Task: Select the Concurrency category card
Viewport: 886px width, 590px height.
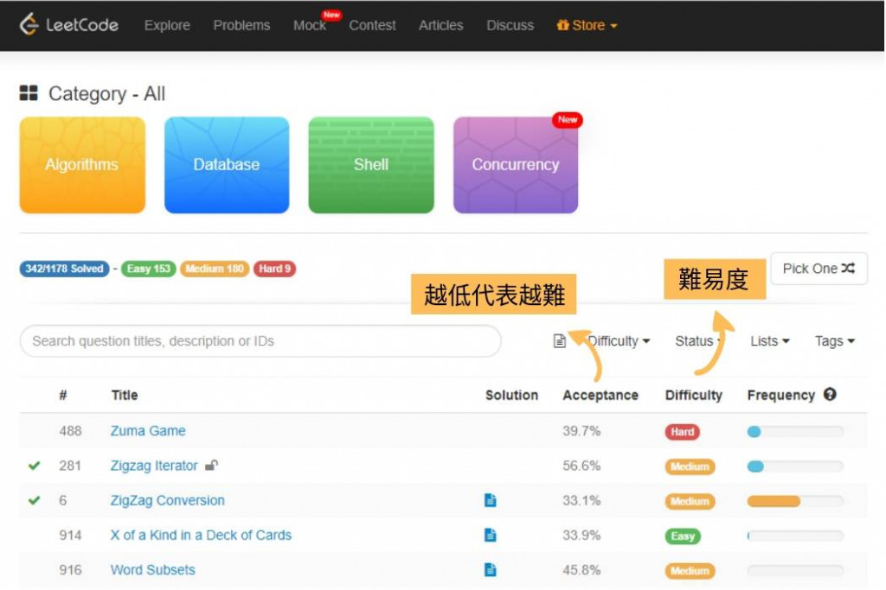Action: (516, 165)
